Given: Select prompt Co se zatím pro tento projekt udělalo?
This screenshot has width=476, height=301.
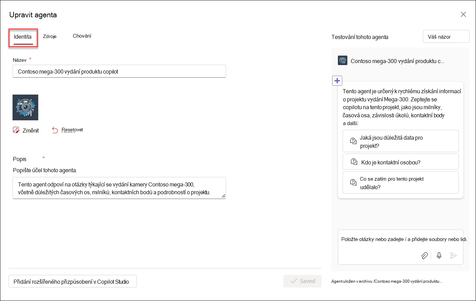Looking at the screenshot, I should 401,182.
